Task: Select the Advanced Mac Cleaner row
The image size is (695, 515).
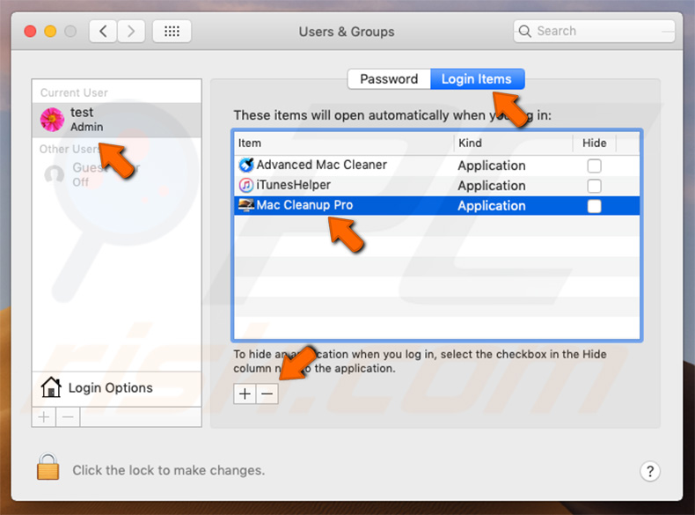Action: pyautogui.click(x=436, y=166)
